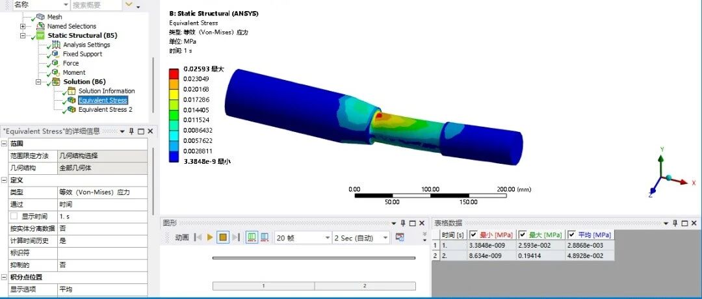This screenshot has height=299, width=702.
Task: Open the details panel options arrow
Action: 122,131
